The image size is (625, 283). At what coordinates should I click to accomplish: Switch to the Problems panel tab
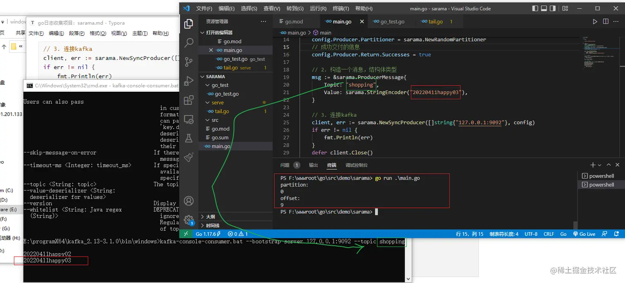coord(290,165)
